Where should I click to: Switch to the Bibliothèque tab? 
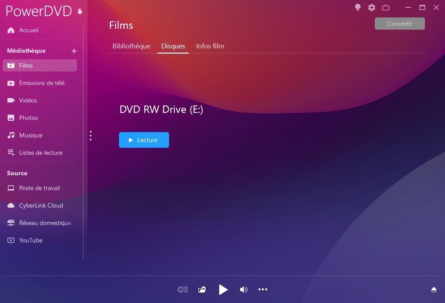[x=131, y=46]
